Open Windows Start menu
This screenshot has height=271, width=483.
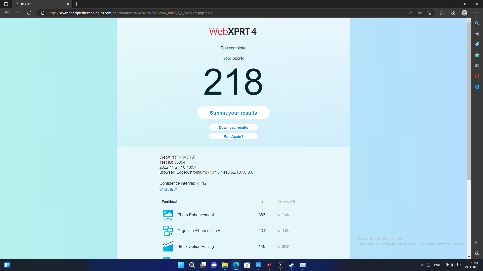point(181,265)
